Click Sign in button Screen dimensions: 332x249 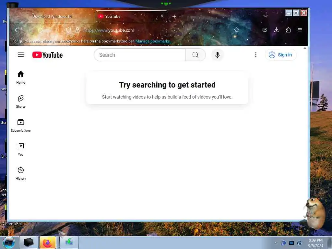pos(281,55)
